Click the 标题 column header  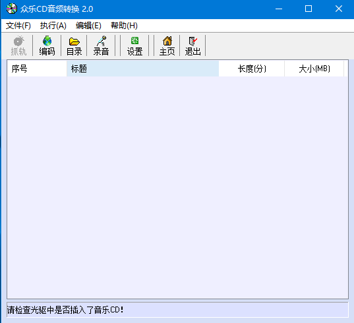click(x=142, y=69)
